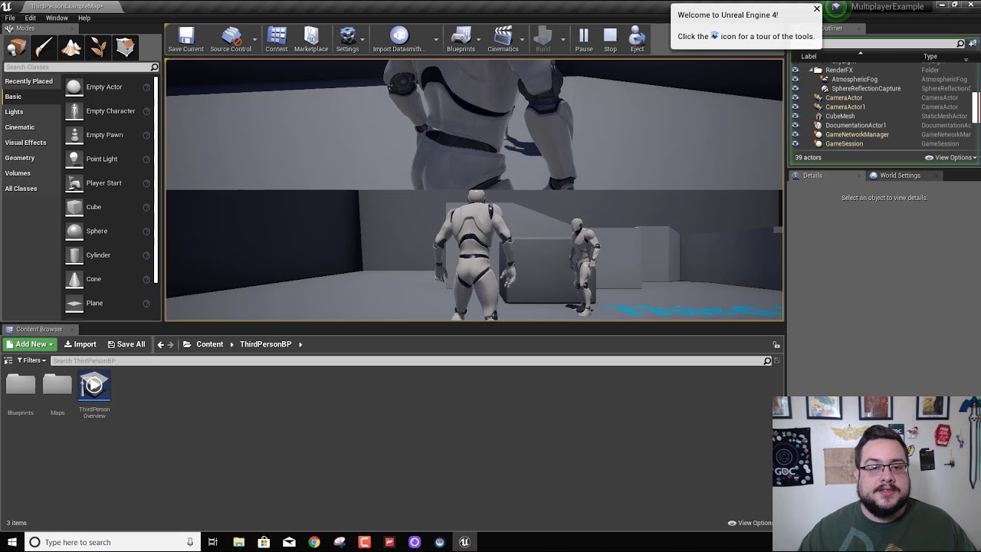This screenshot has height=552, width=981.
Task: Toggle visibility of DocumentationActor1
Action: (795, 125)
